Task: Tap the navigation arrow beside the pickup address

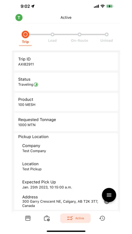Action: tap(106, 202)
